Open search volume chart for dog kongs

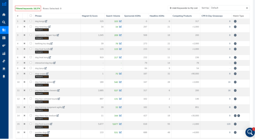120,21
